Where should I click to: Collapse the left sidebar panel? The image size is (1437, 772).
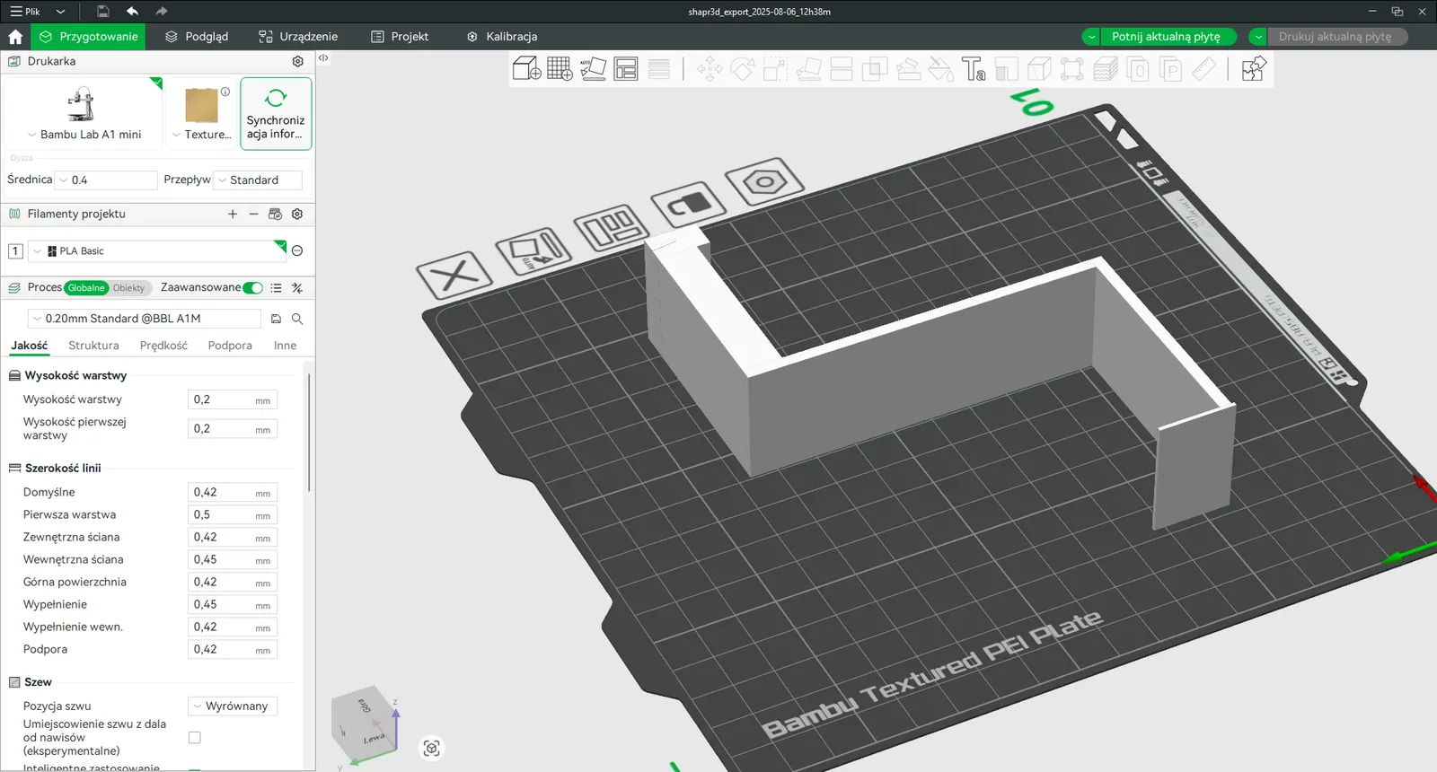[x=323, y=57]
